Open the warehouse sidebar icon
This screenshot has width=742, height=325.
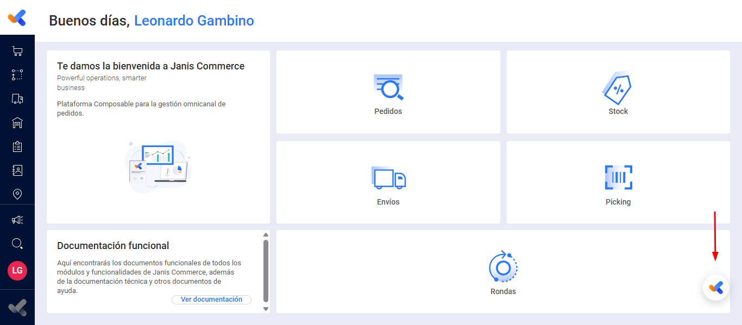click(17, 123)
